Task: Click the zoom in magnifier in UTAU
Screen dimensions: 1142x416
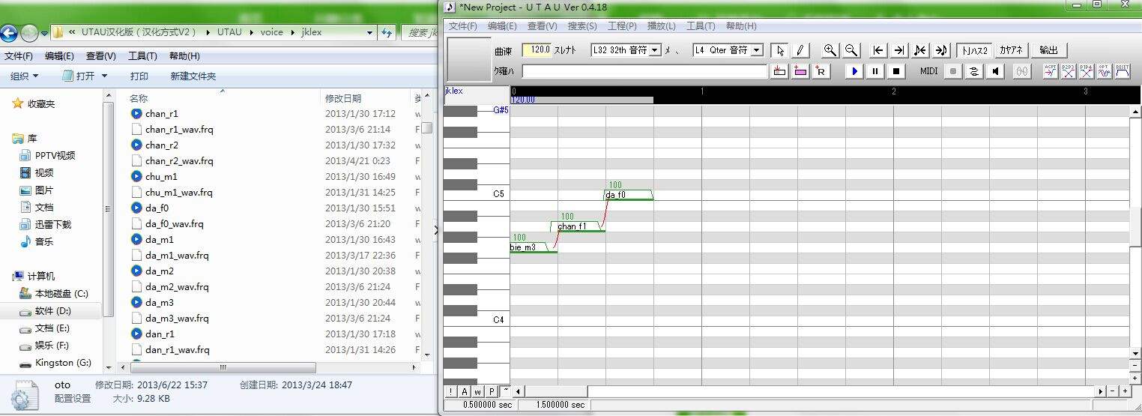Action: click(830, 50)
